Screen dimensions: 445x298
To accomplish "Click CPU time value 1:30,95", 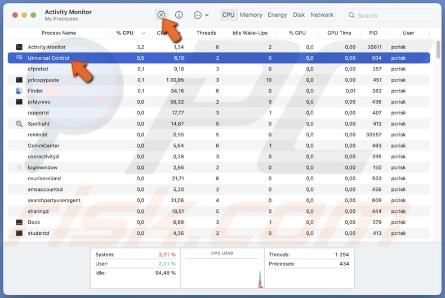I will 175,80.
